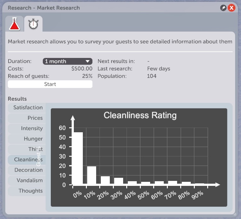The height and width of the screenshot is (219, 241).
Task: Switch to the stopwatch market research tab
Action: 33,24
